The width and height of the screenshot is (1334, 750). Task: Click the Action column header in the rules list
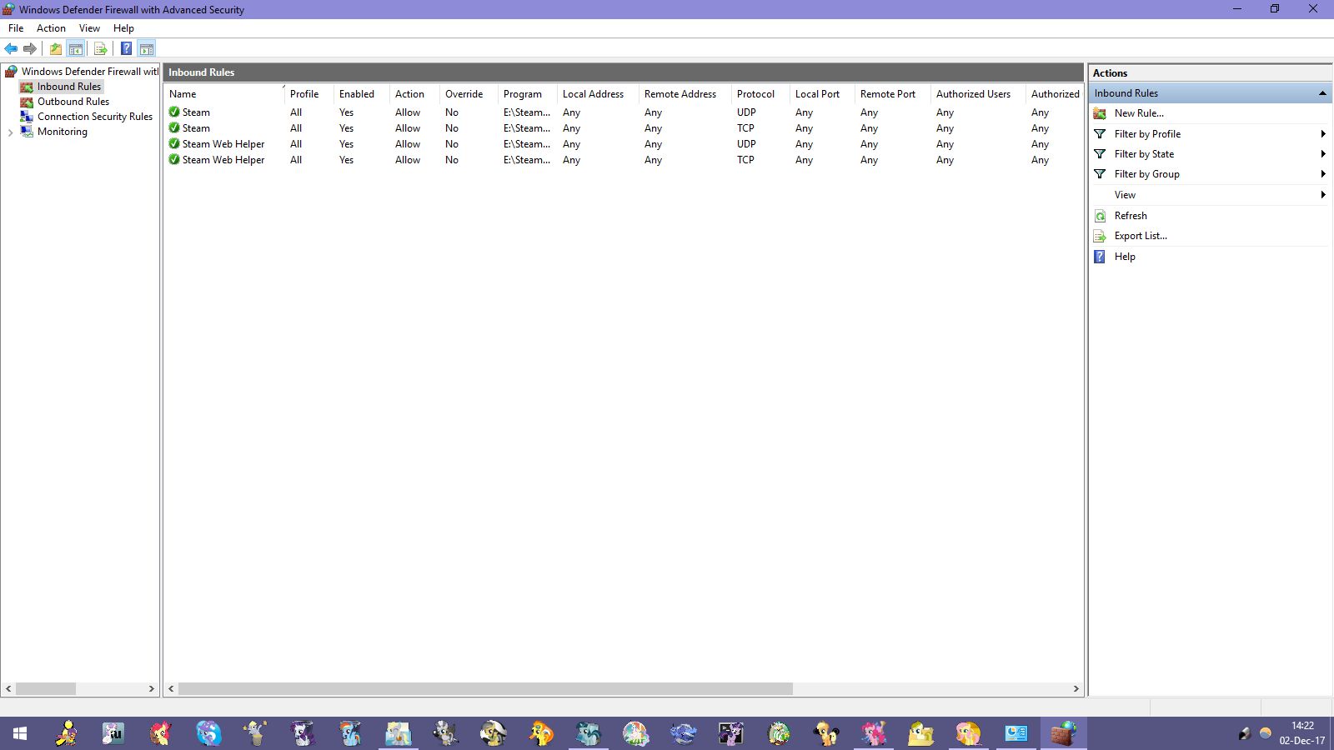tap(414, 94)
